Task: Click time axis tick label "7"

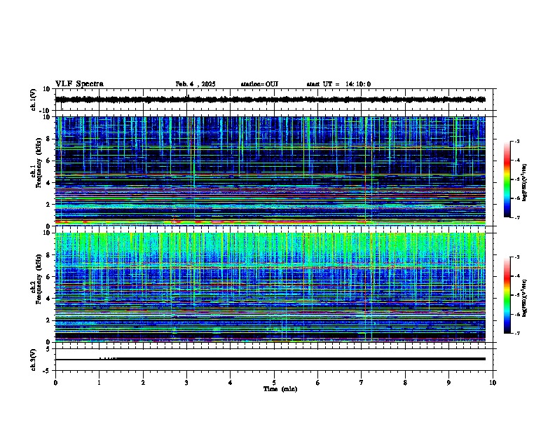Action: pyautogui.click(x=362, y=383)
